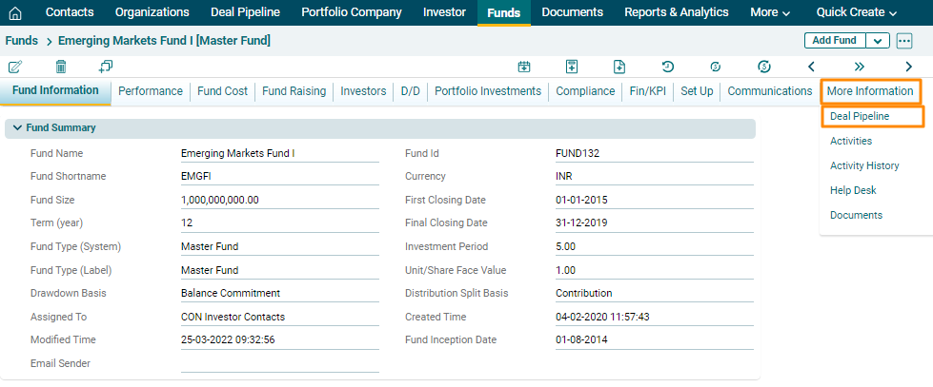933x387 pixels.
Task: Click the Email Sender input field
Action: [279, 363]
